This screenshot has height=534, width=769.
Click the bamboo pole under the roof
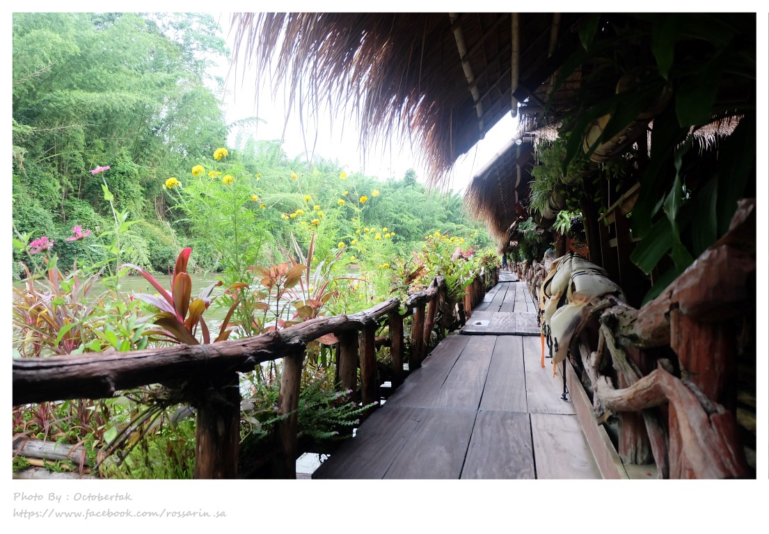(468, 74)
